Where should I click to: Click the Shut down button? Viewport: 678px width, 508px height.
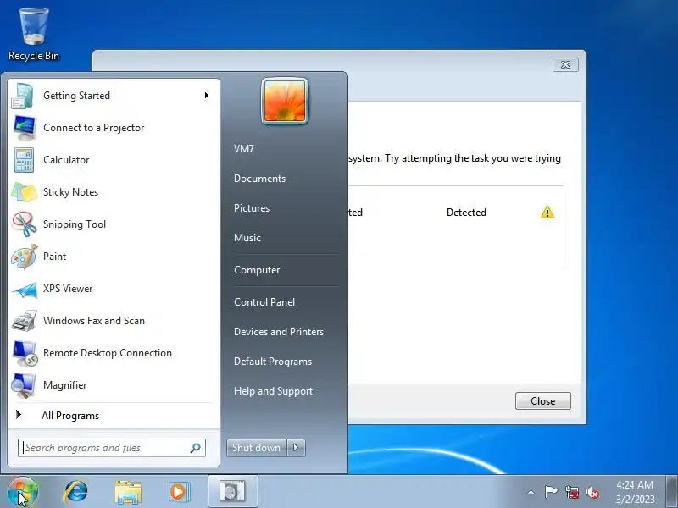coord(257,448)
